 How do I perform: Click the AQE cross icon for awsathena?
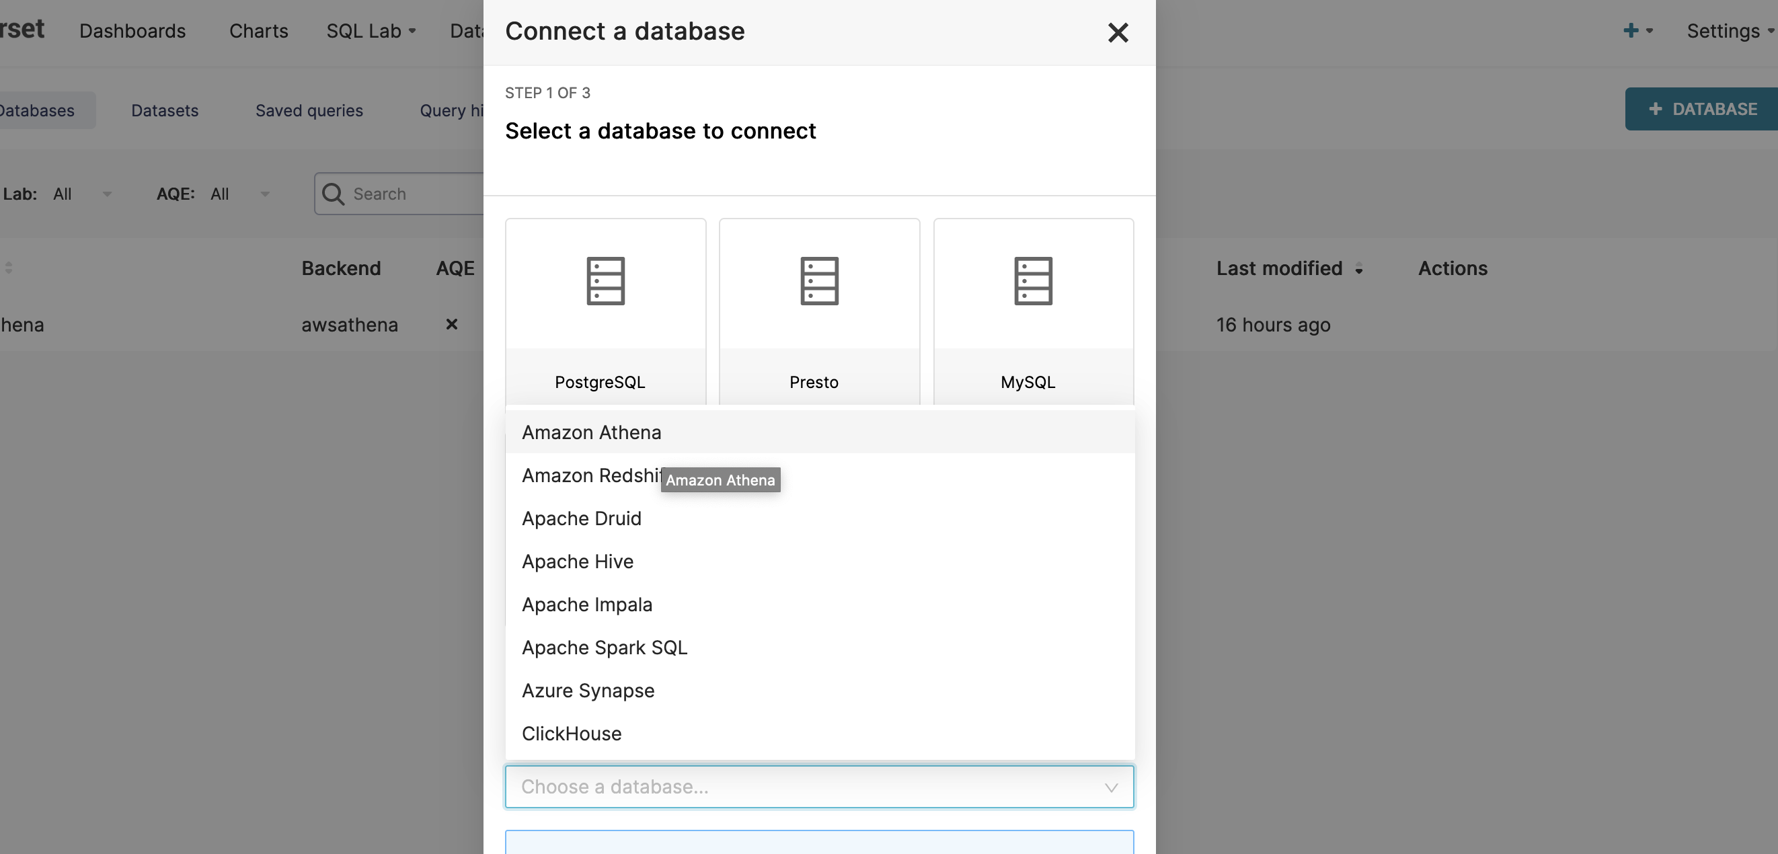pyautogui.click(x=451, y=325)
